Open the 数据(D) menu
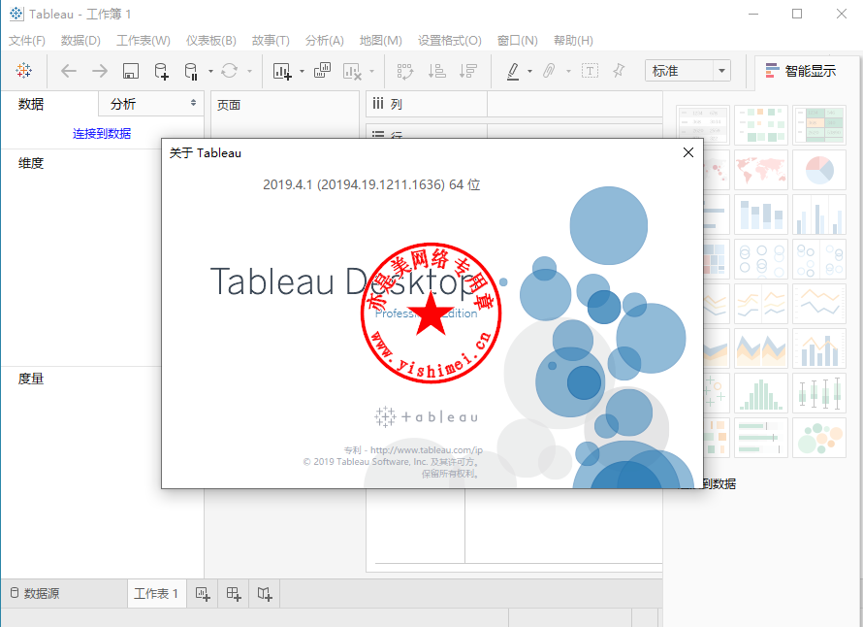The width and height of the screenshot is (863, 627). [x=80, y=40]
